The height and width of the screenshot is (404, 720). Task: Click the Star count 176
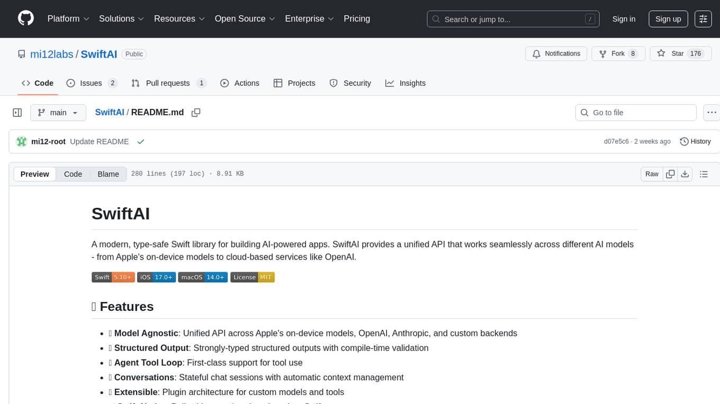(696, 53)
